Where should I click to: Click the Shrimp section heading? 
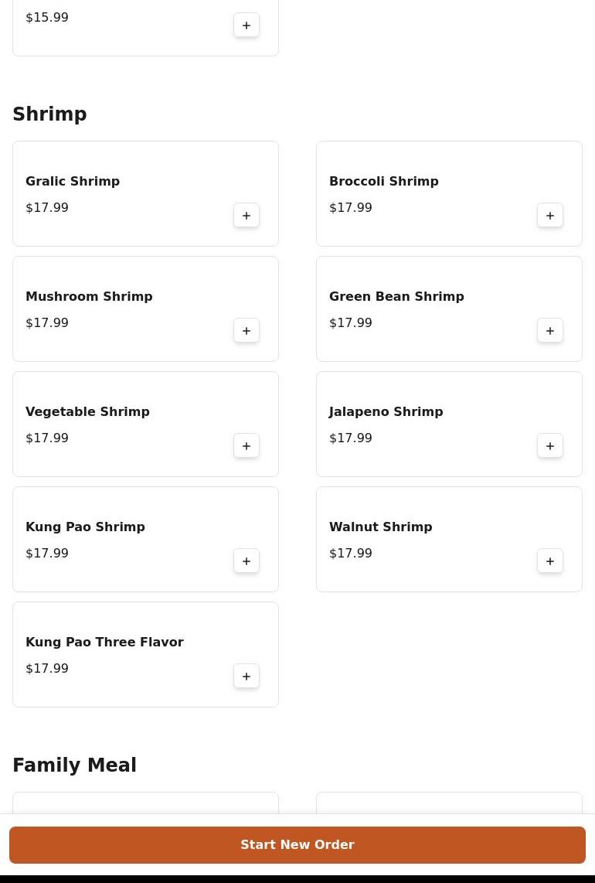pyautogui.click(x=49, y=114)
